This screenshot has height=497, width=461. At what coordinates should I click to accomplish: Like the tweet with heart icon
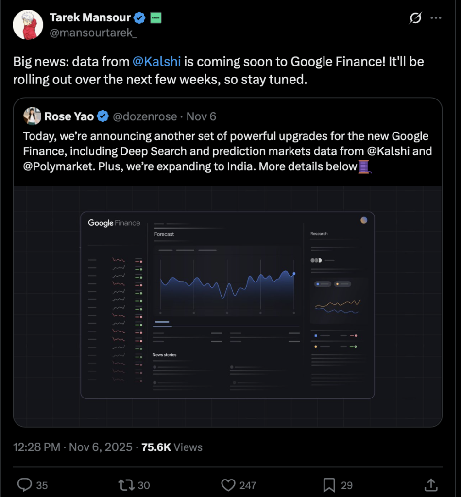[x=228, y=484]
